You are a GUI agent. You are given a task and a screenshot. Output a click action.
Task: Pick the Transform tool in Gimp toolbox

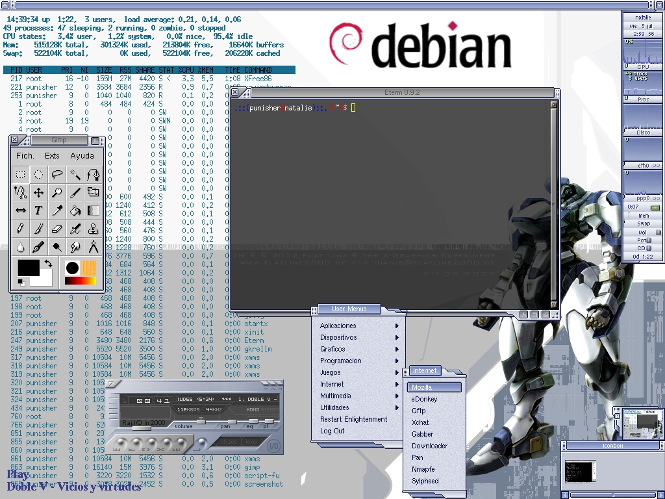pos(94,192)
